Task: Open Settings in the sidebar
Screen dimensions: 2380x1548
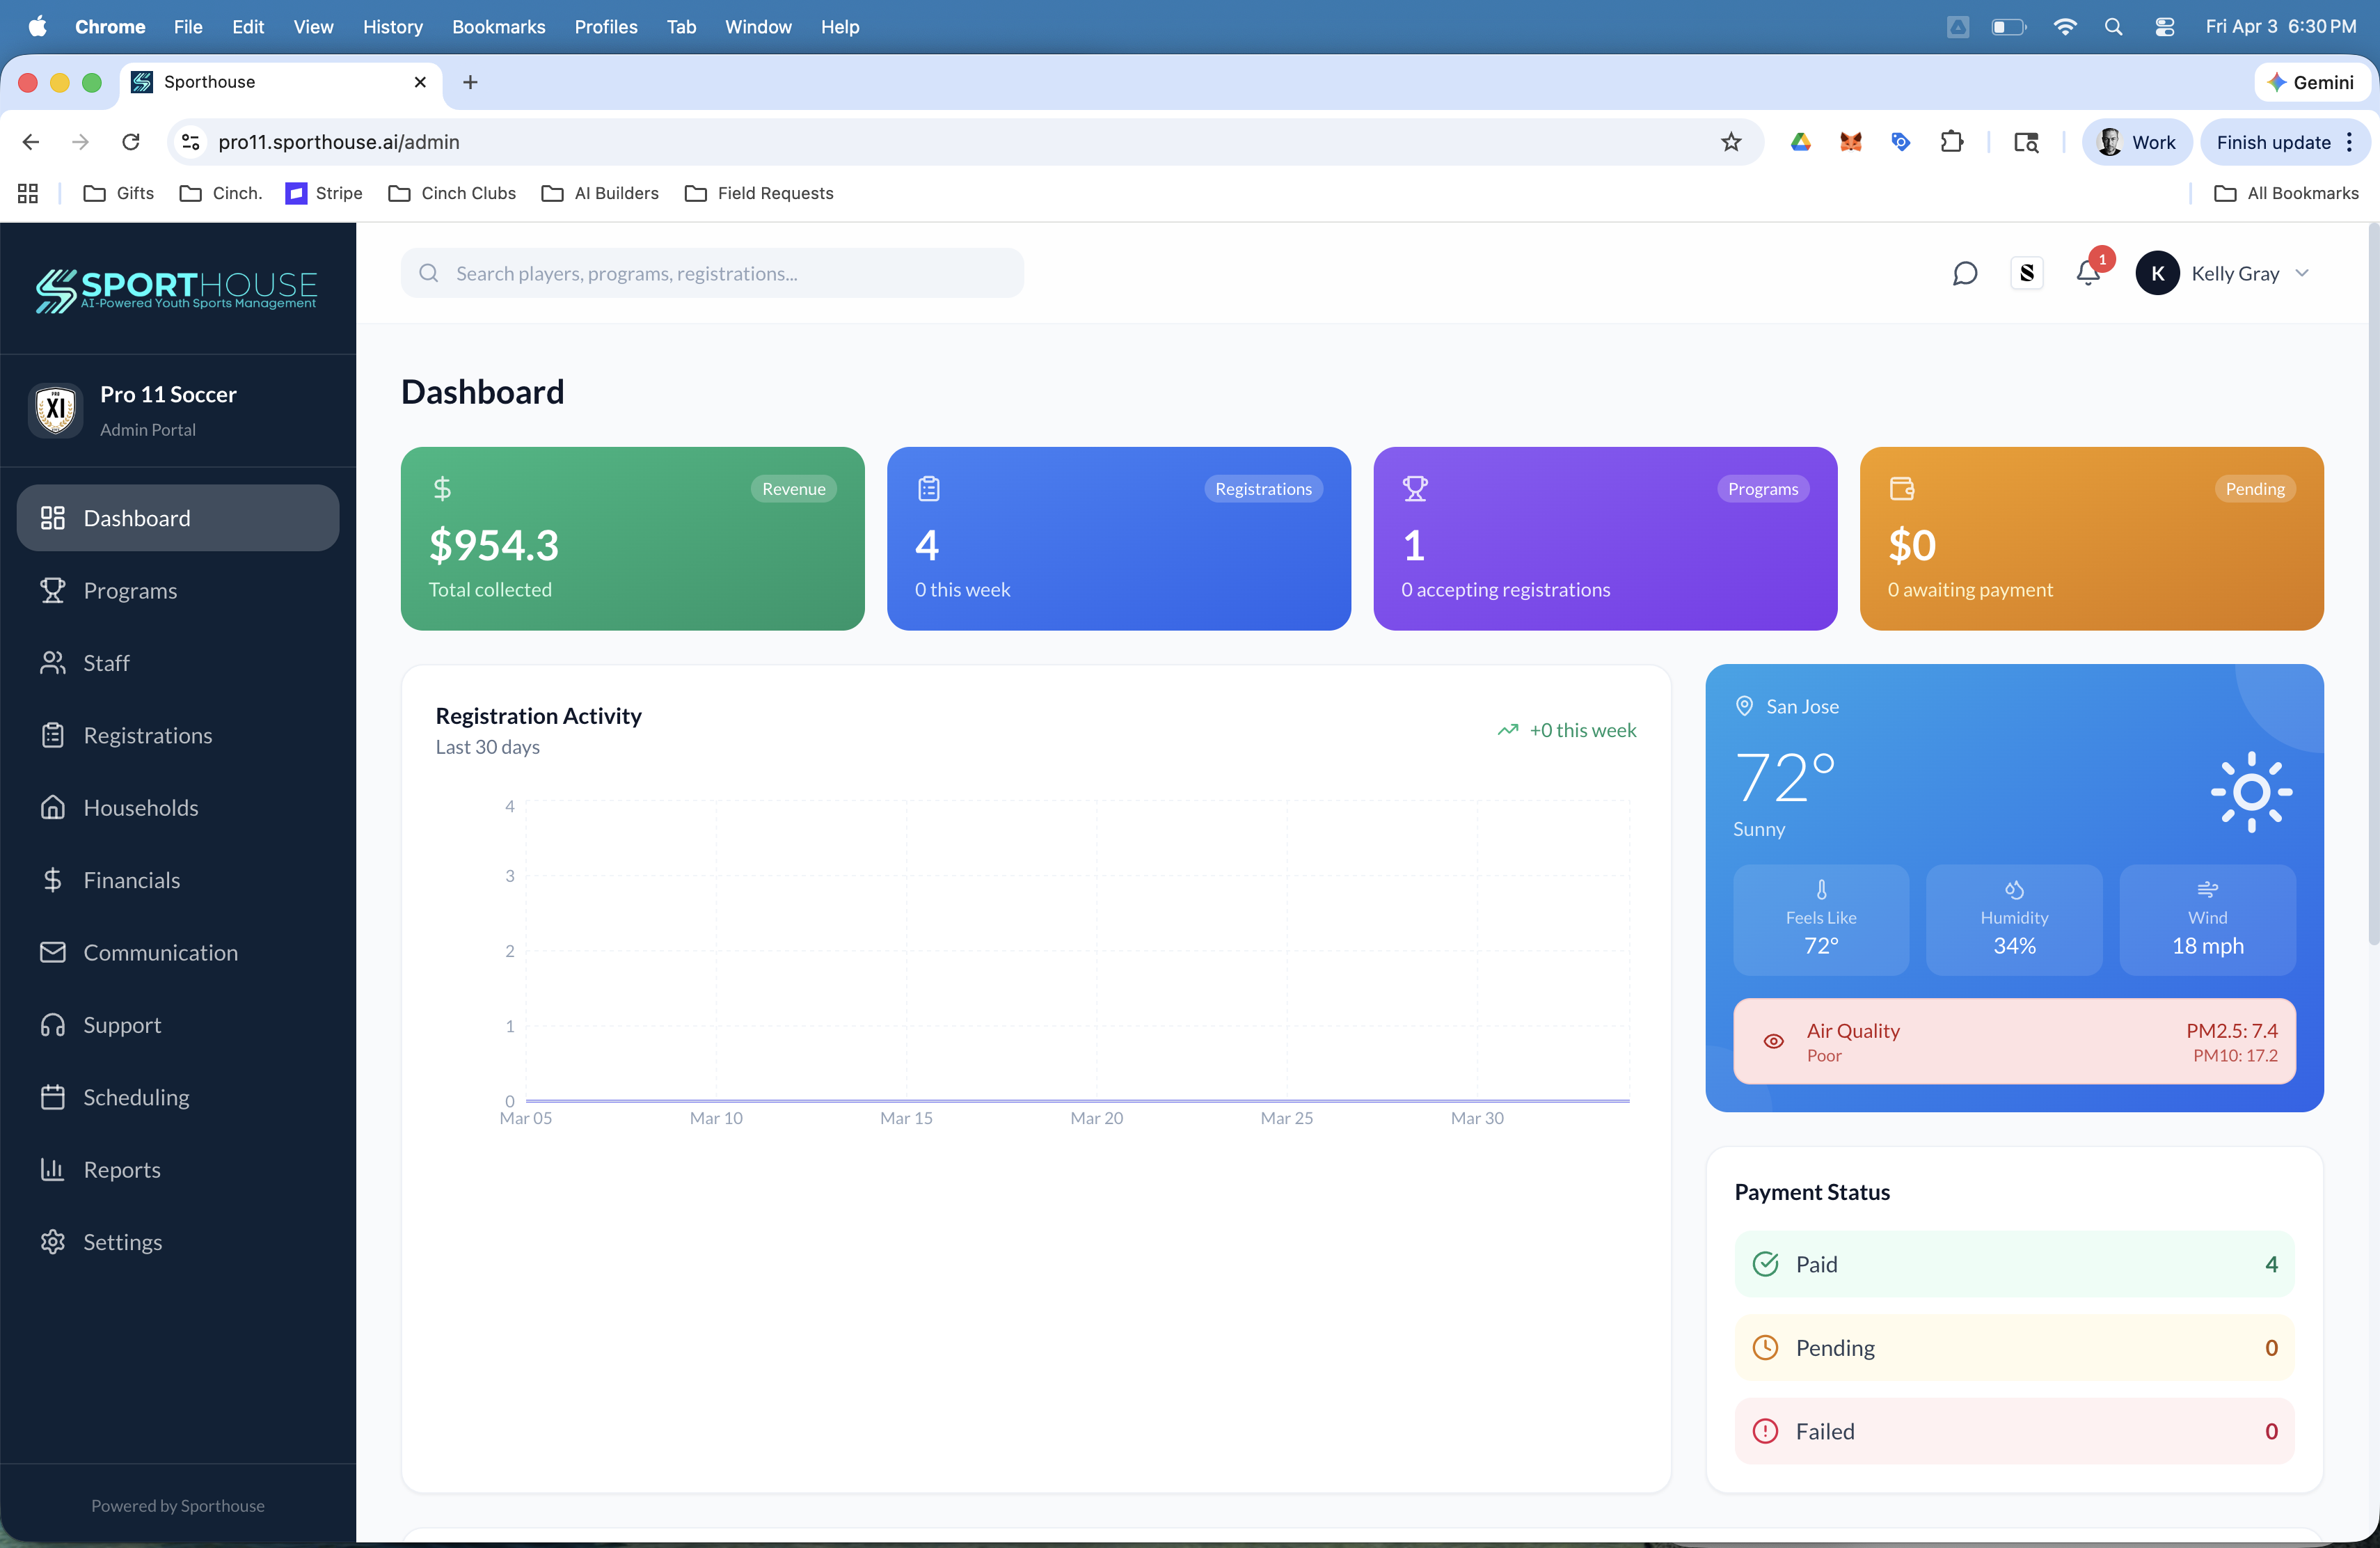Action: pos(178,1242)
